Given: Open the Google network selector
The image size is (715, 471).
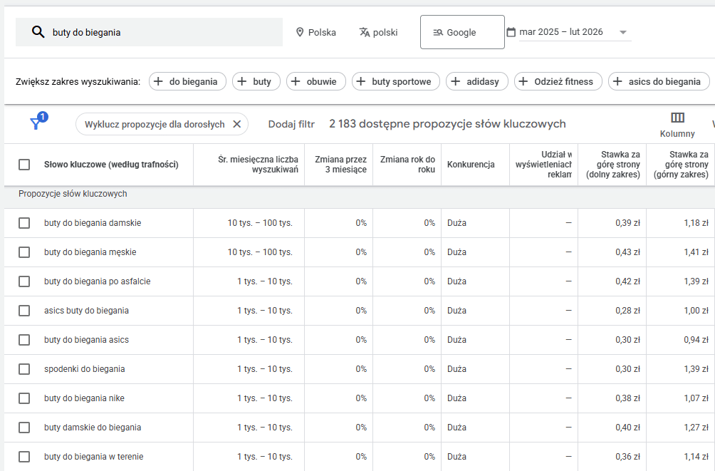Looking at the screenshot, I should (x=462, y=32).
